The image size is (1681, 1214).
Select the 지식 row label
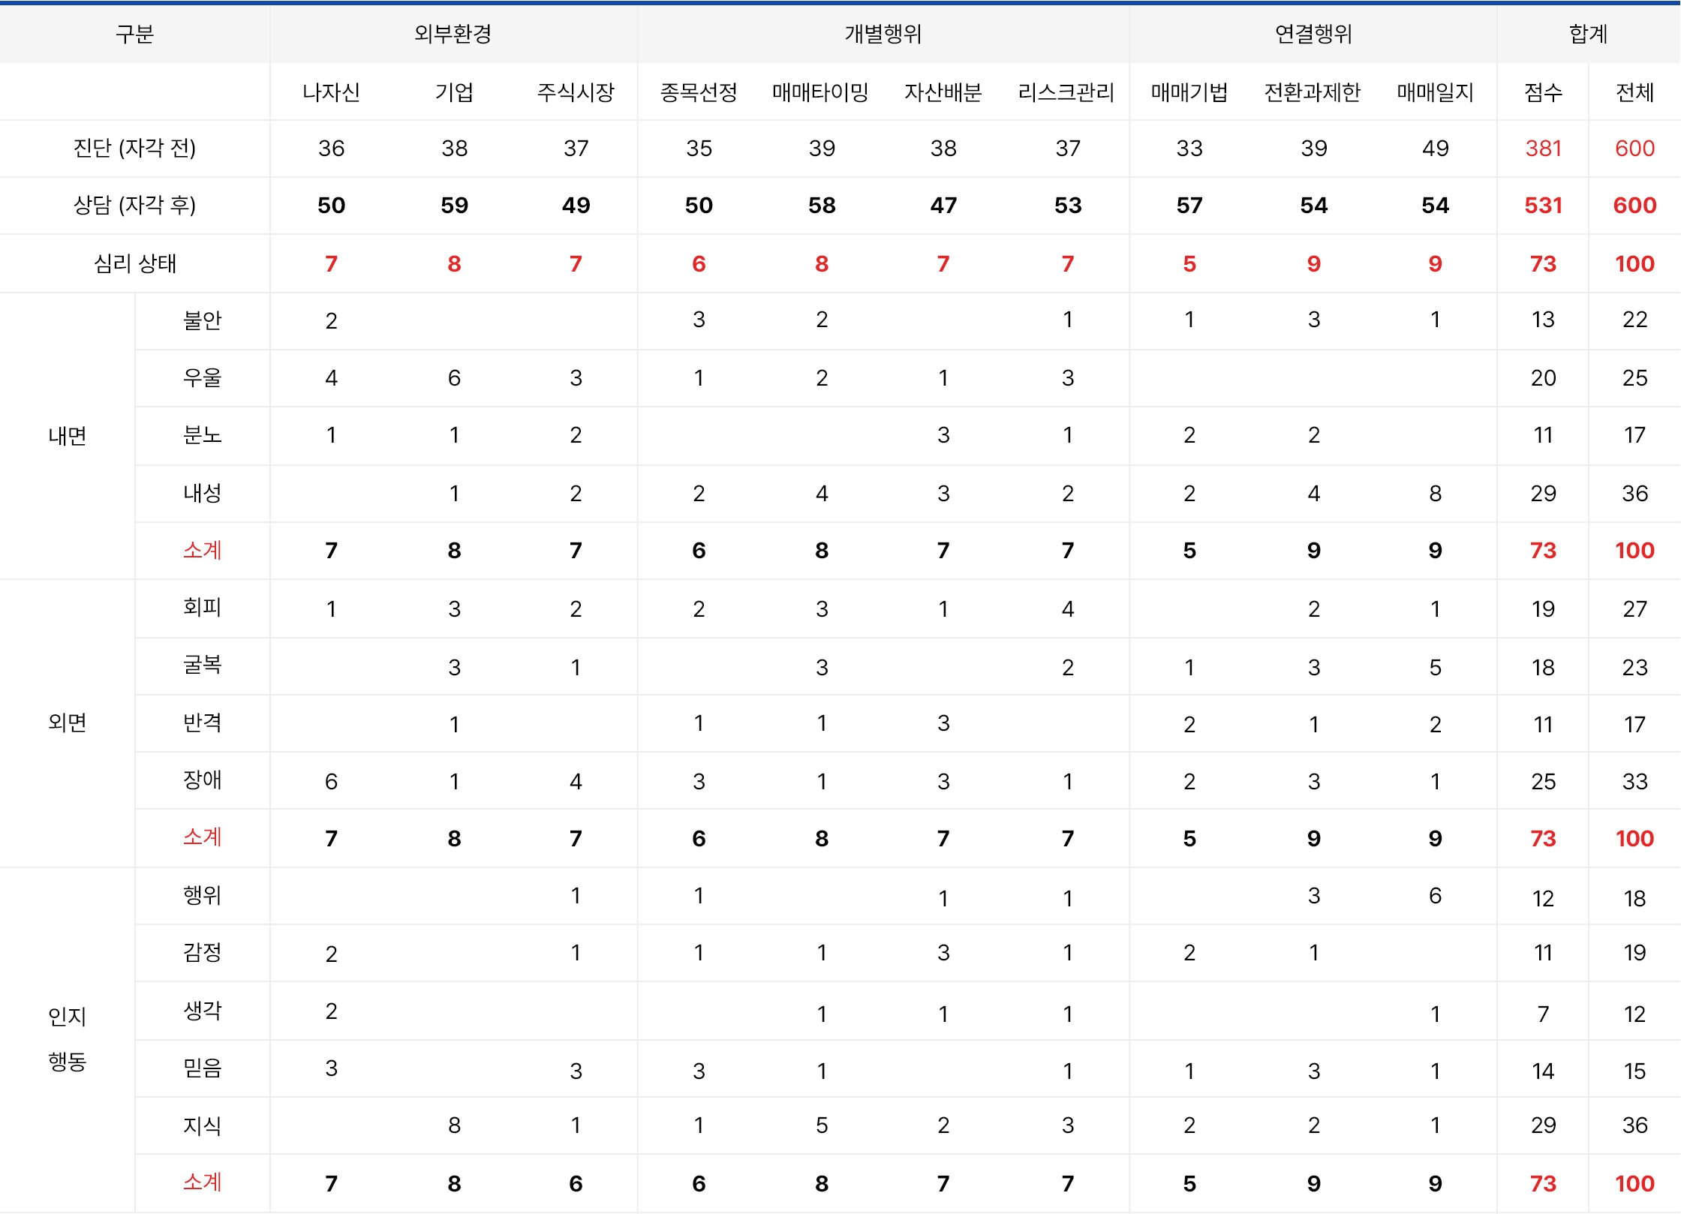click(202, 1125)
